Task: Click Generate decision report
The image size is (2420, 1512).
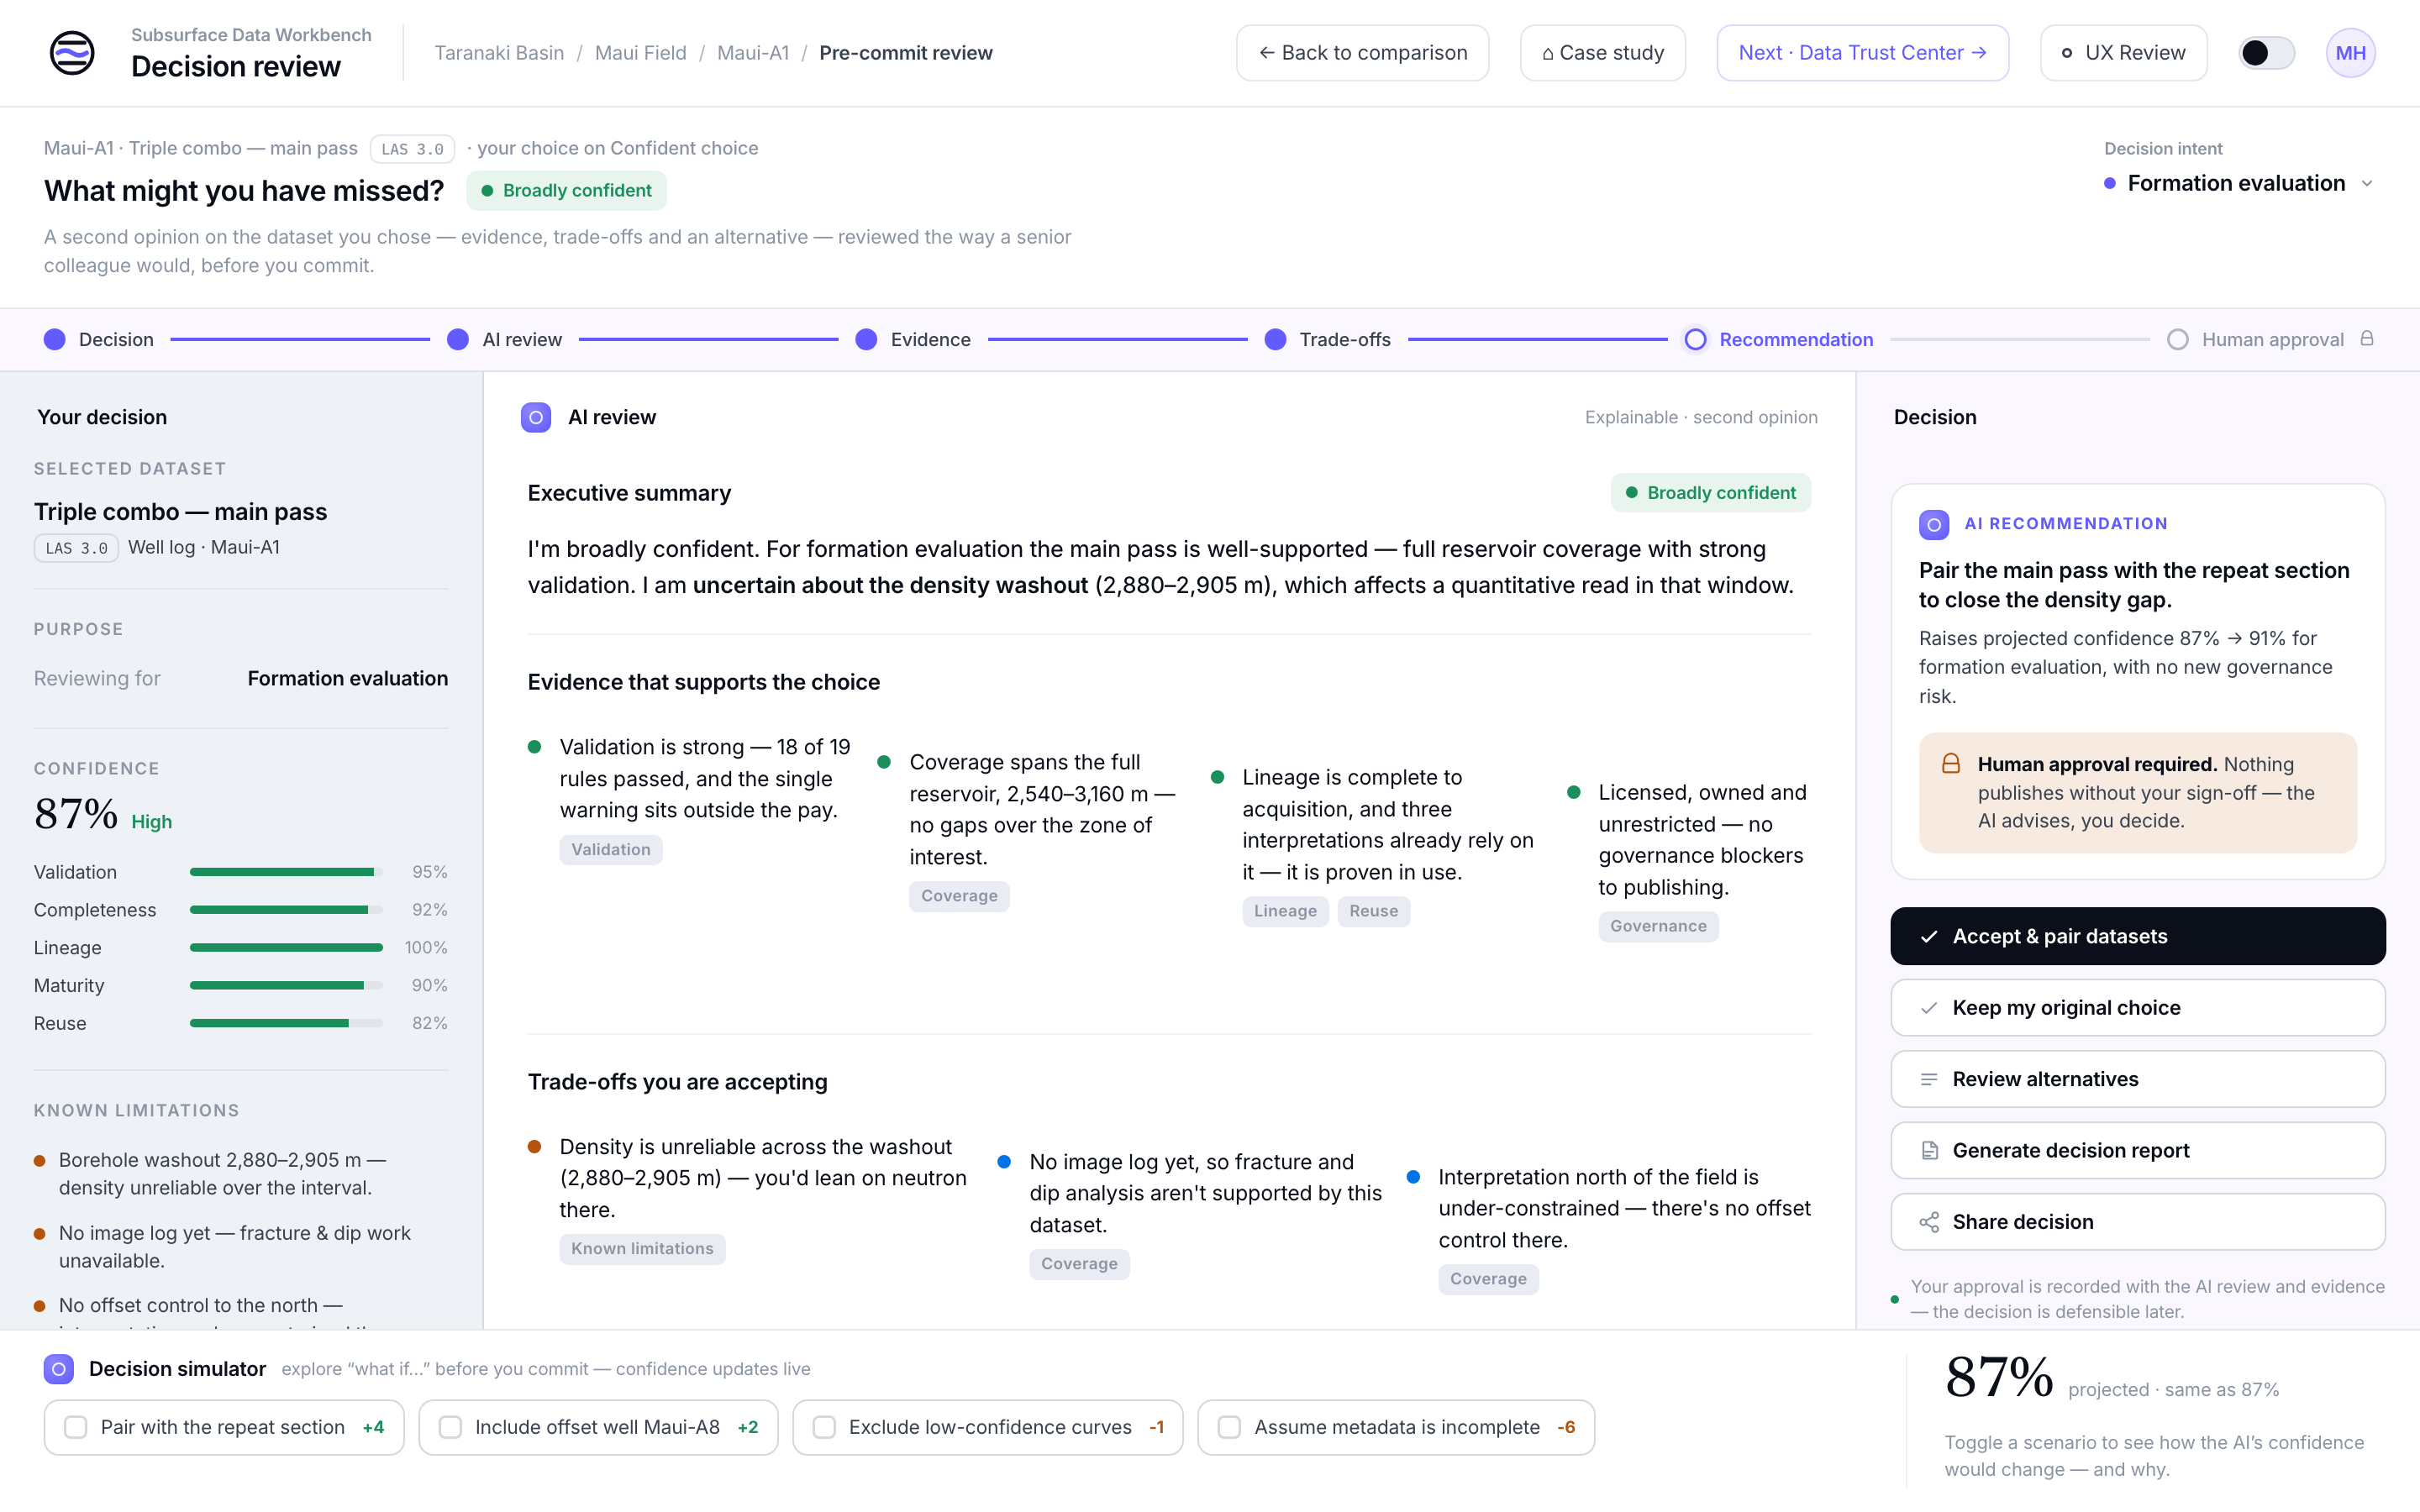Action: (2137, 1151)
